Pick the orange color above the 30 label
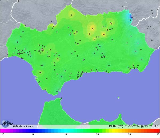The width and height of the screenshot is (160, 138). coord(129,131)
